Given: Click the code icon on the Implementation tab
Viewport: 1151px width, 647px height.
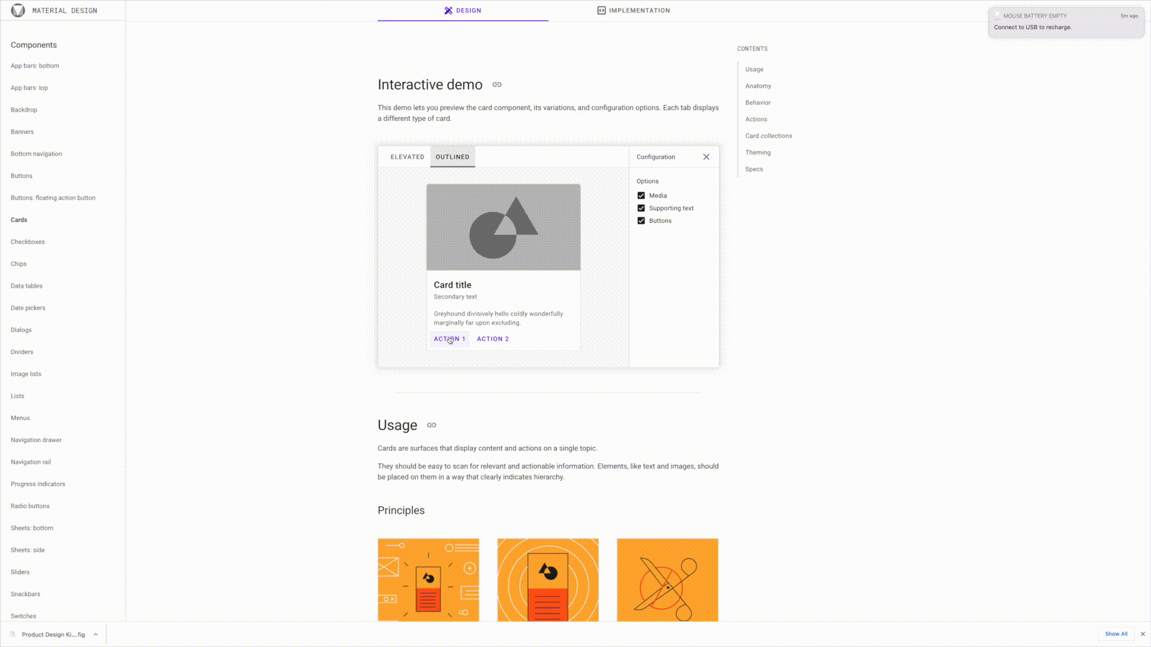Looking at the screenshot, I should pos(601,10).
